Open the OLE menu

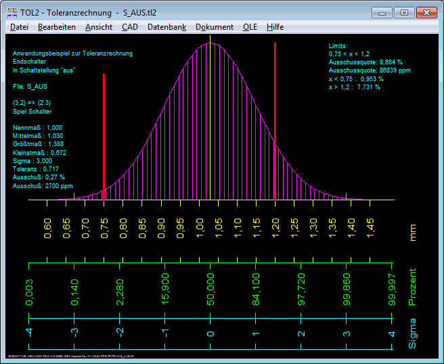coord(250,27)
